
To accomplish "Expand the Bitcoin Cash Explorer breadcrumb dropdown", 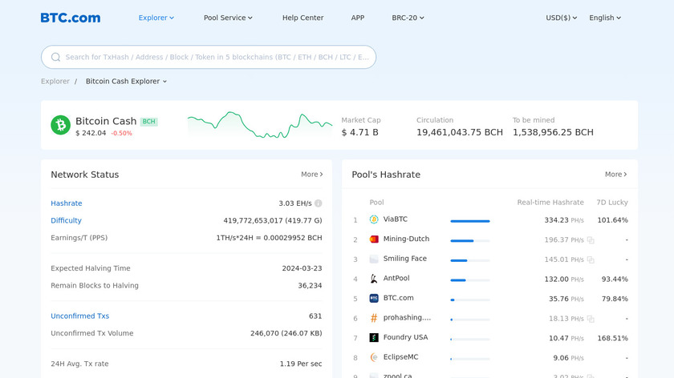I will point(126,81).
